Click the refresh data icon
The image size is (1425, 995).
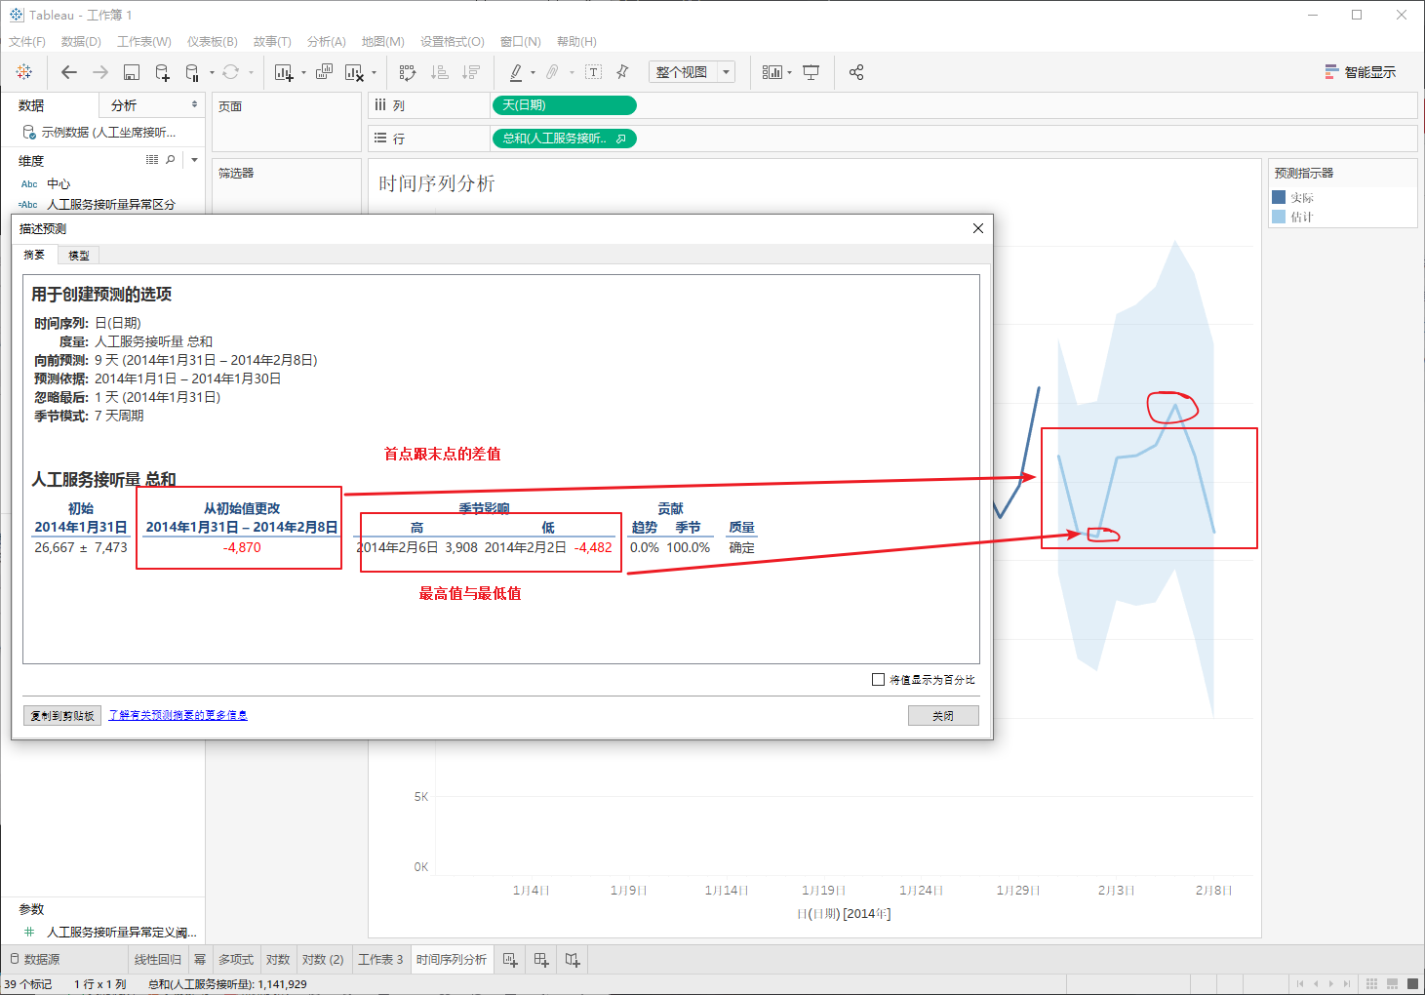[231, 72]
